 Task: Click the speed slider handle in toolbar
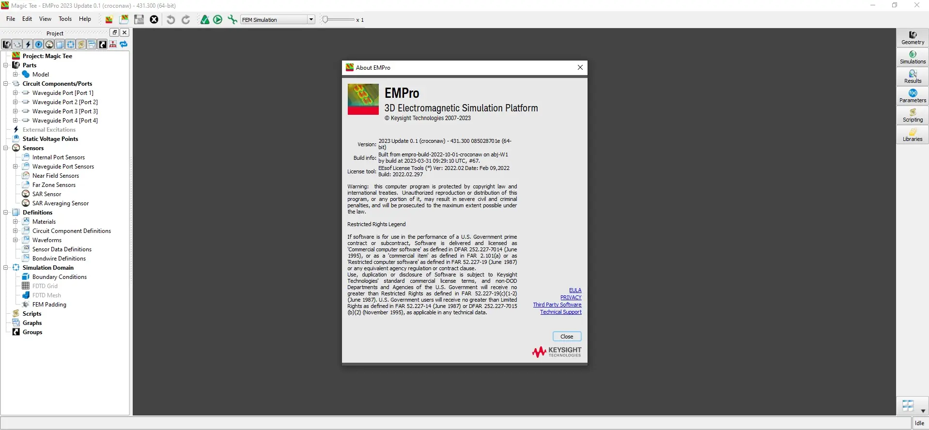tap(325, 19)
